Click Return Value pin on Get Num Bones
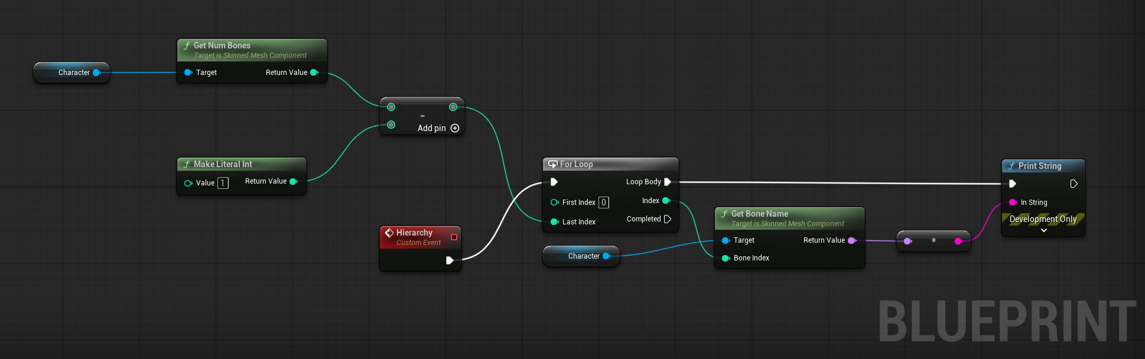Image resolution: width=1145 pixels, height=359 pixels. point(314,73)
